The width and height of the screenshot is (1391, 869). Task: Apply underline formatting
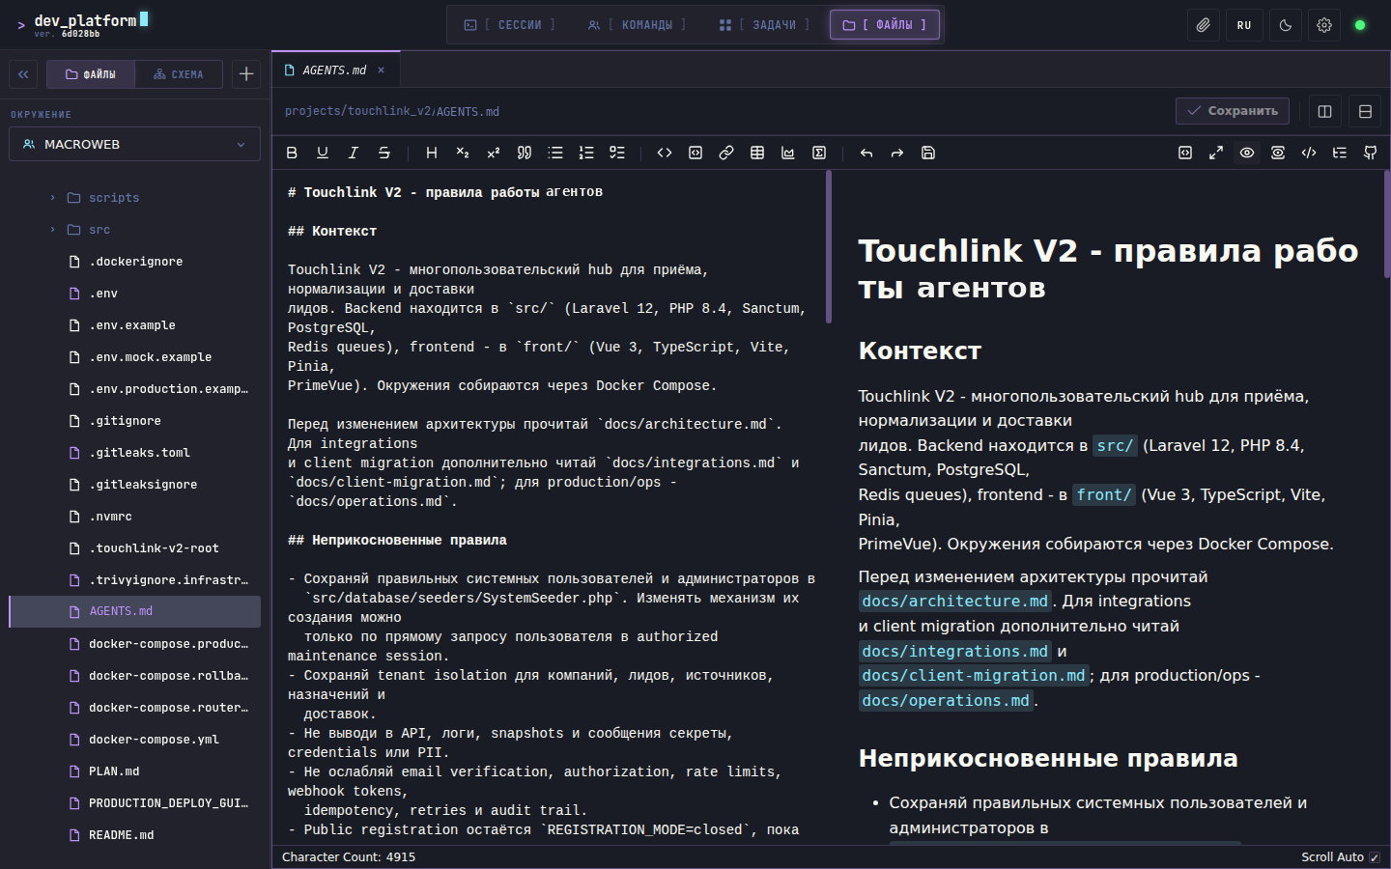323,153
